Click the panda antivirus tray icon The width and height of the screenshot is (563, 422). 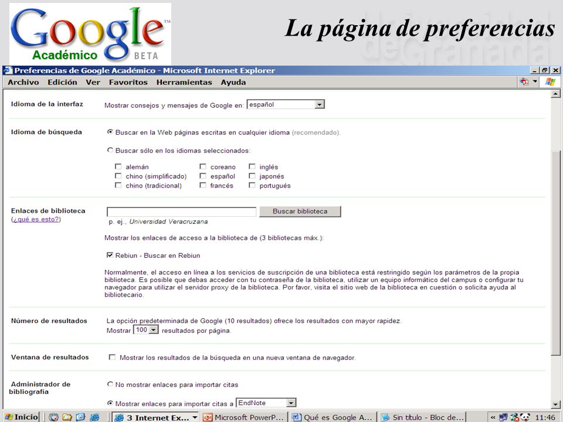click(525, 417)
